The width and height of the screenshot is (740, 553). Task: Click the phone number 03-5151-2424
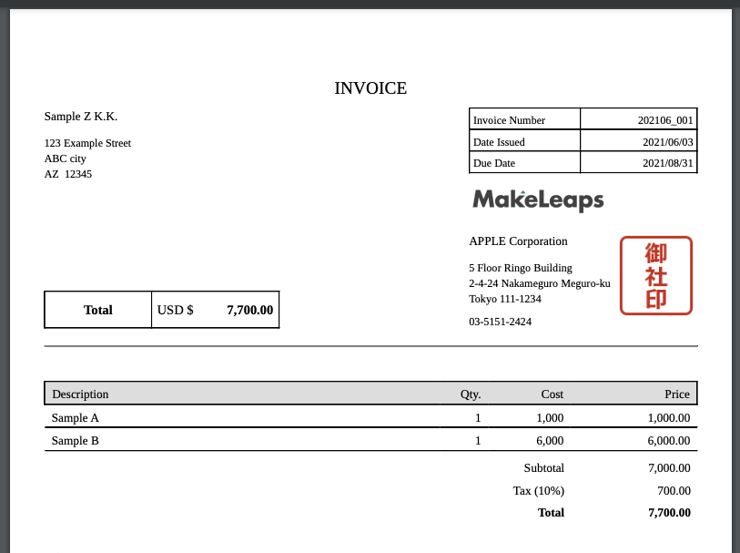(x=500, y=322)
